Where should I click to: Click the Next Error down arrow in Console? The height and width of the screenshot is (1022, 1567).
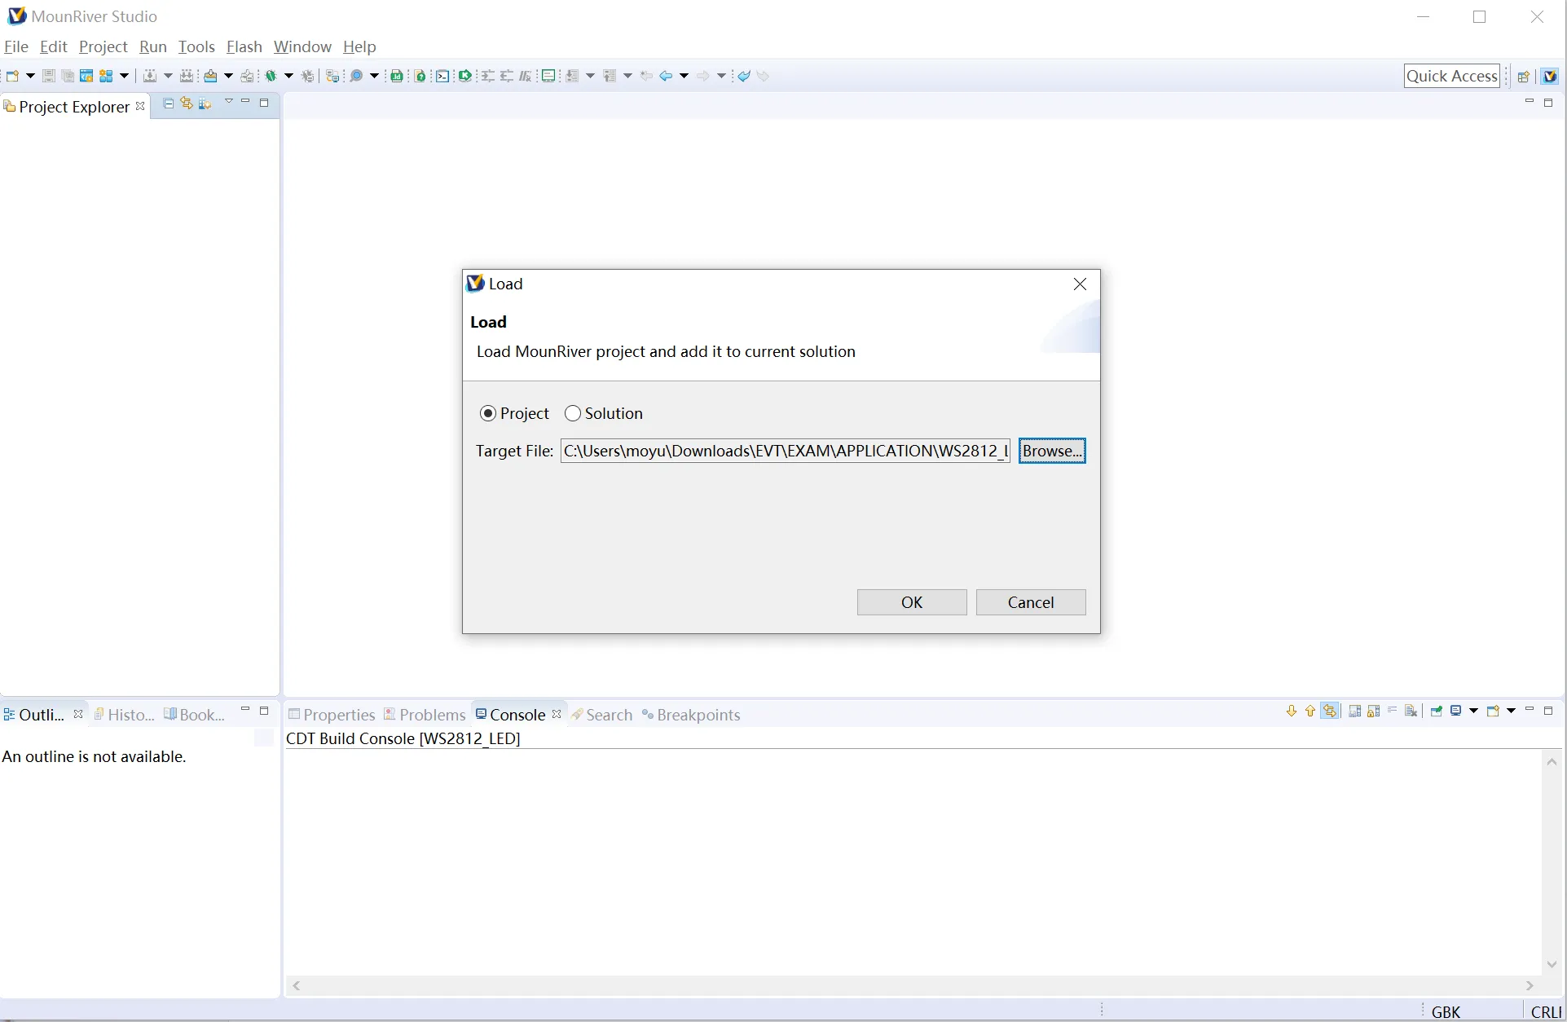tap(1292, 711)
